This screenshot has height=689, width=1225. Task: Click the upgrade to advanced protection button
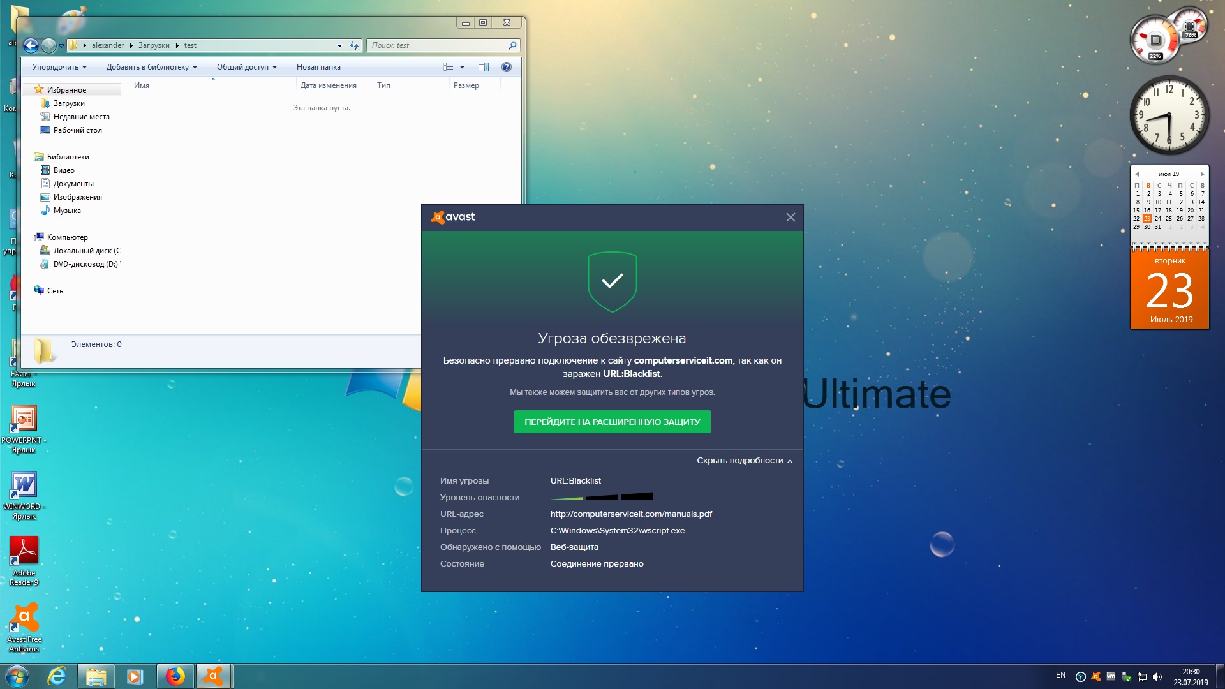click(612, 422)
